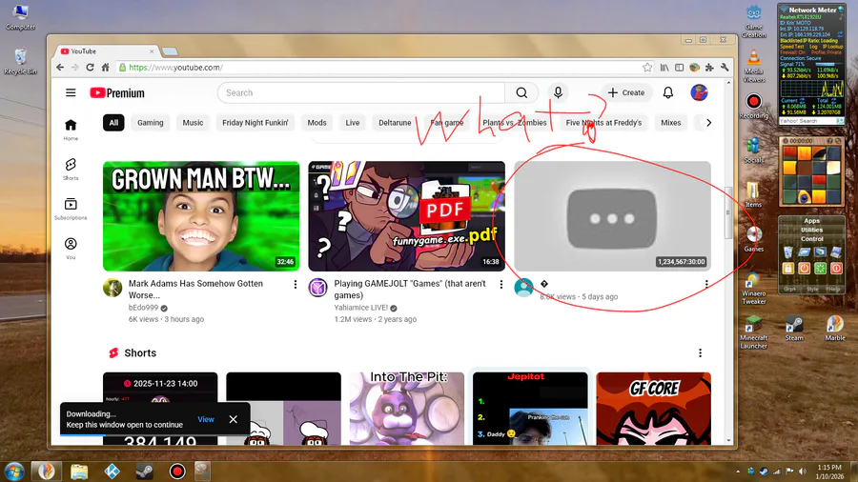Select the All filter chip
The image size is (858, 482).
(113, 123)
